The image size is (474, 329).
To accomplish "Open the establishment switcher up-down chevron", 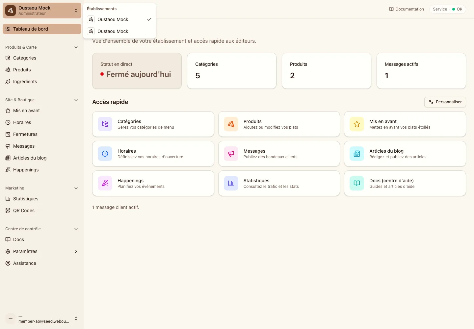I will (76, 11).
